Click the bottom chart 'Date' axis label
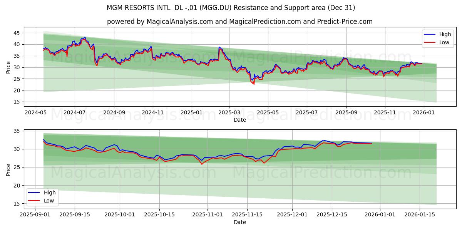Image resolution: width=462 pixels, height=231 pixels. point(240,222)
